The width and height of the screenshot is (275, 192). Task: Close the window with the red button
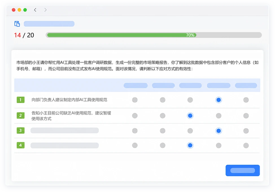click(x=14, y=10)
